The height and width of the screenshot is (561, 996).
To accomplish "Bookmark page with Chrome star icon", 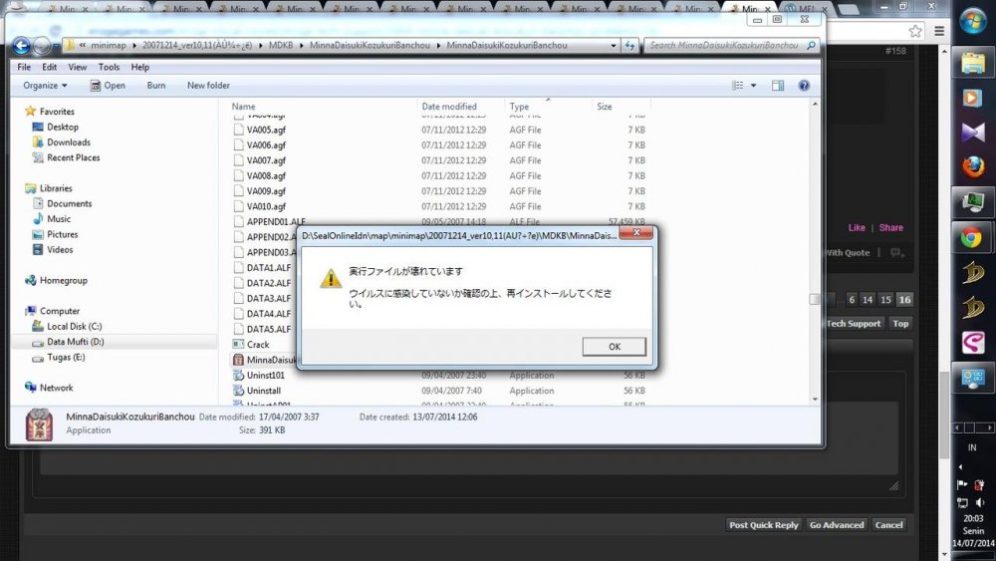I will (914, 31).
